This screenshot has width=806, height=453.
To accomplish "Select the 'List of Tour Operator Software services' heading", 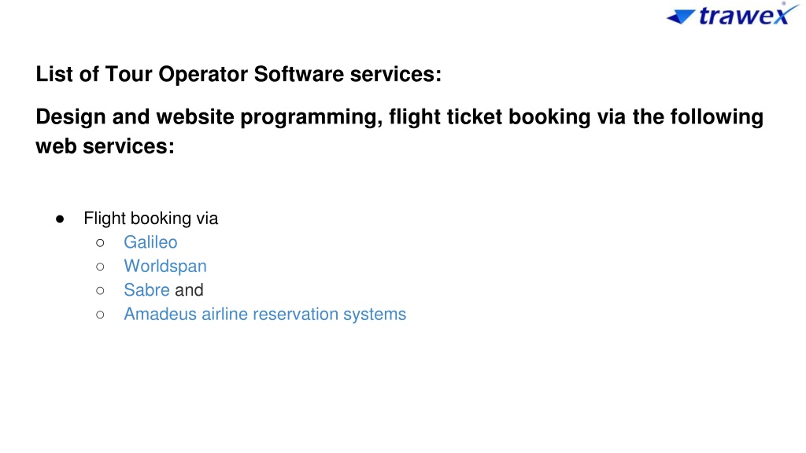I will [x=238, y=74].
